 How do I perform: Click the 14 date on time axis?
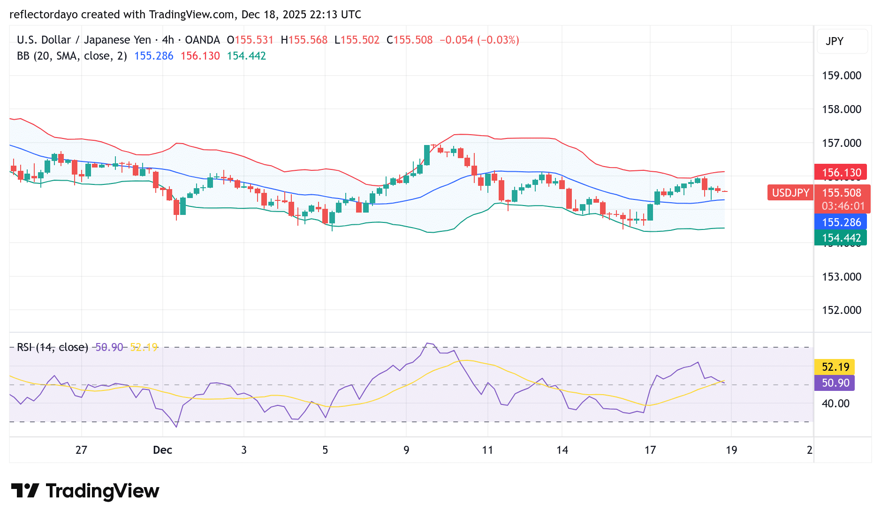pyautogui.click(x=562, y=450)
